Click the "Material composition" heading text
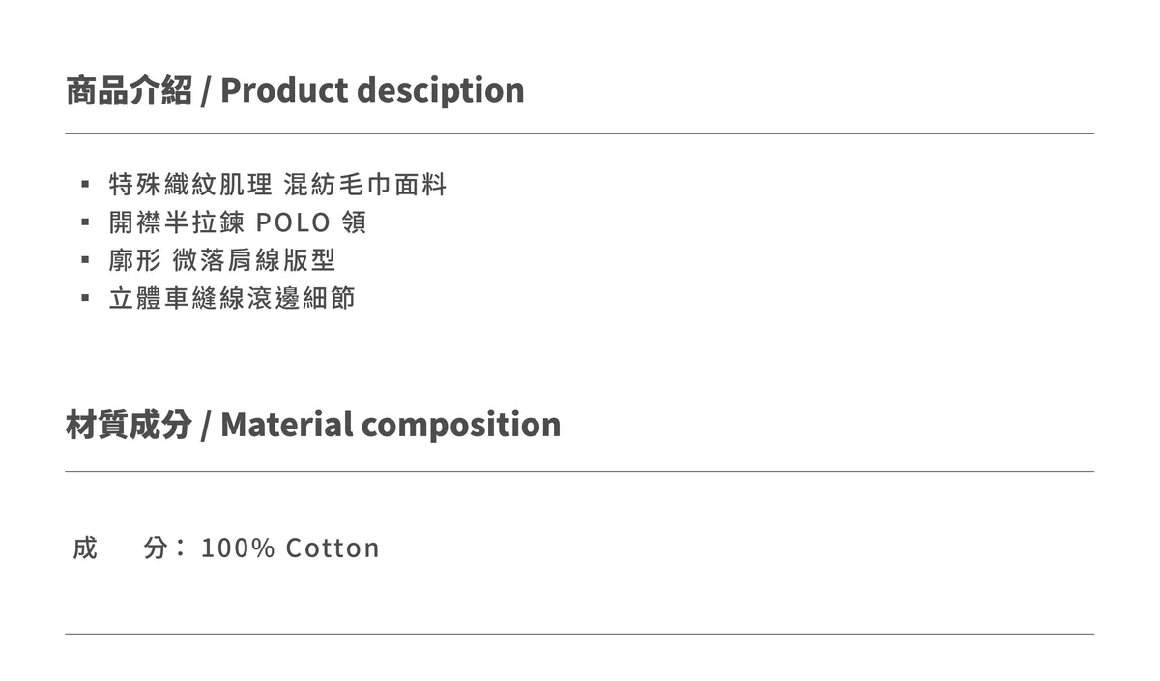Viewport: 1160px width, 681px height. click(x=391, y=425)
